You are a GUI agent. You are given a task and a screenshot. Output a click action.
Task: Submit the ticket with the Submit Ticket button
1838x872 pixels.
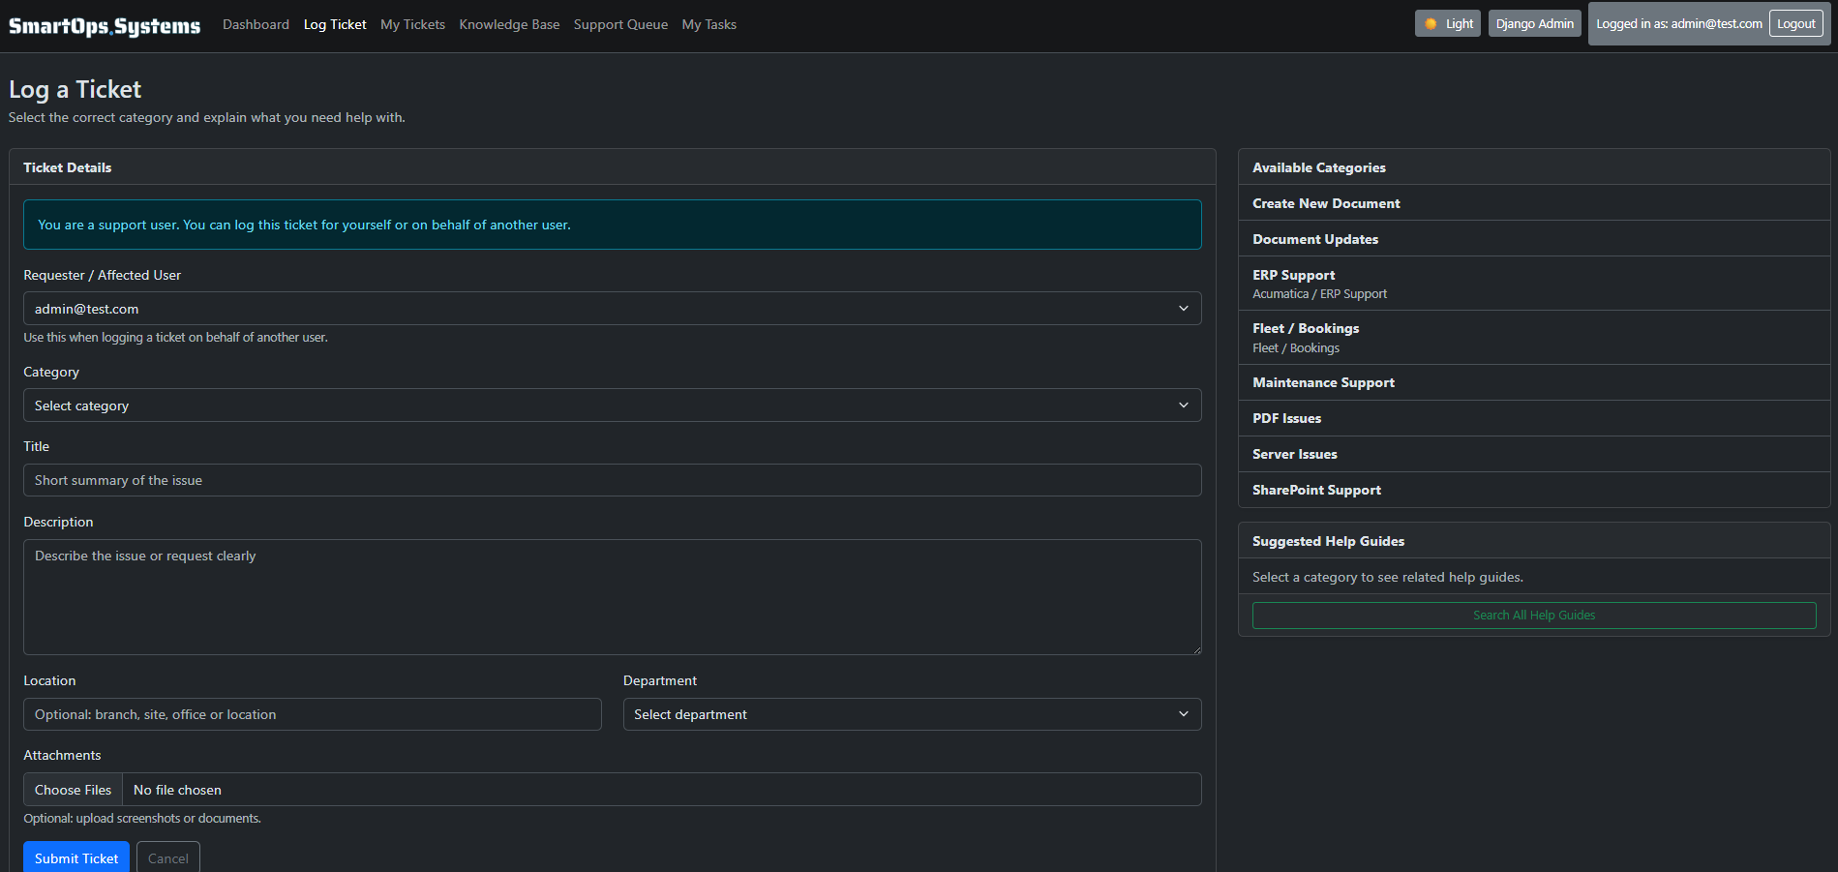click(x=76, y=857)
